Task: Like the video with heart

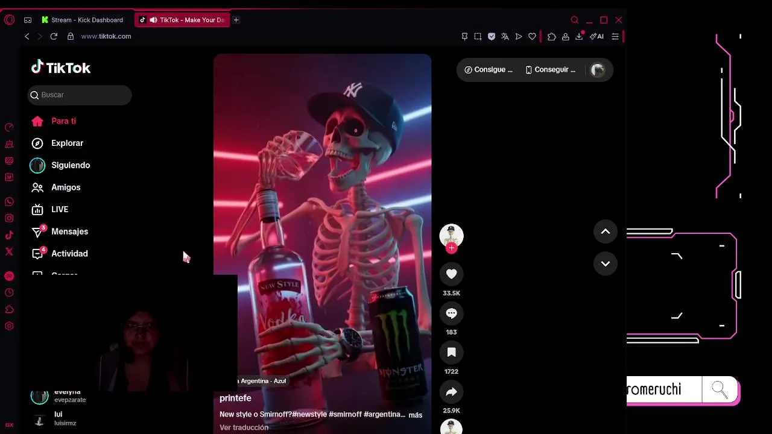Action: point(451,274)
